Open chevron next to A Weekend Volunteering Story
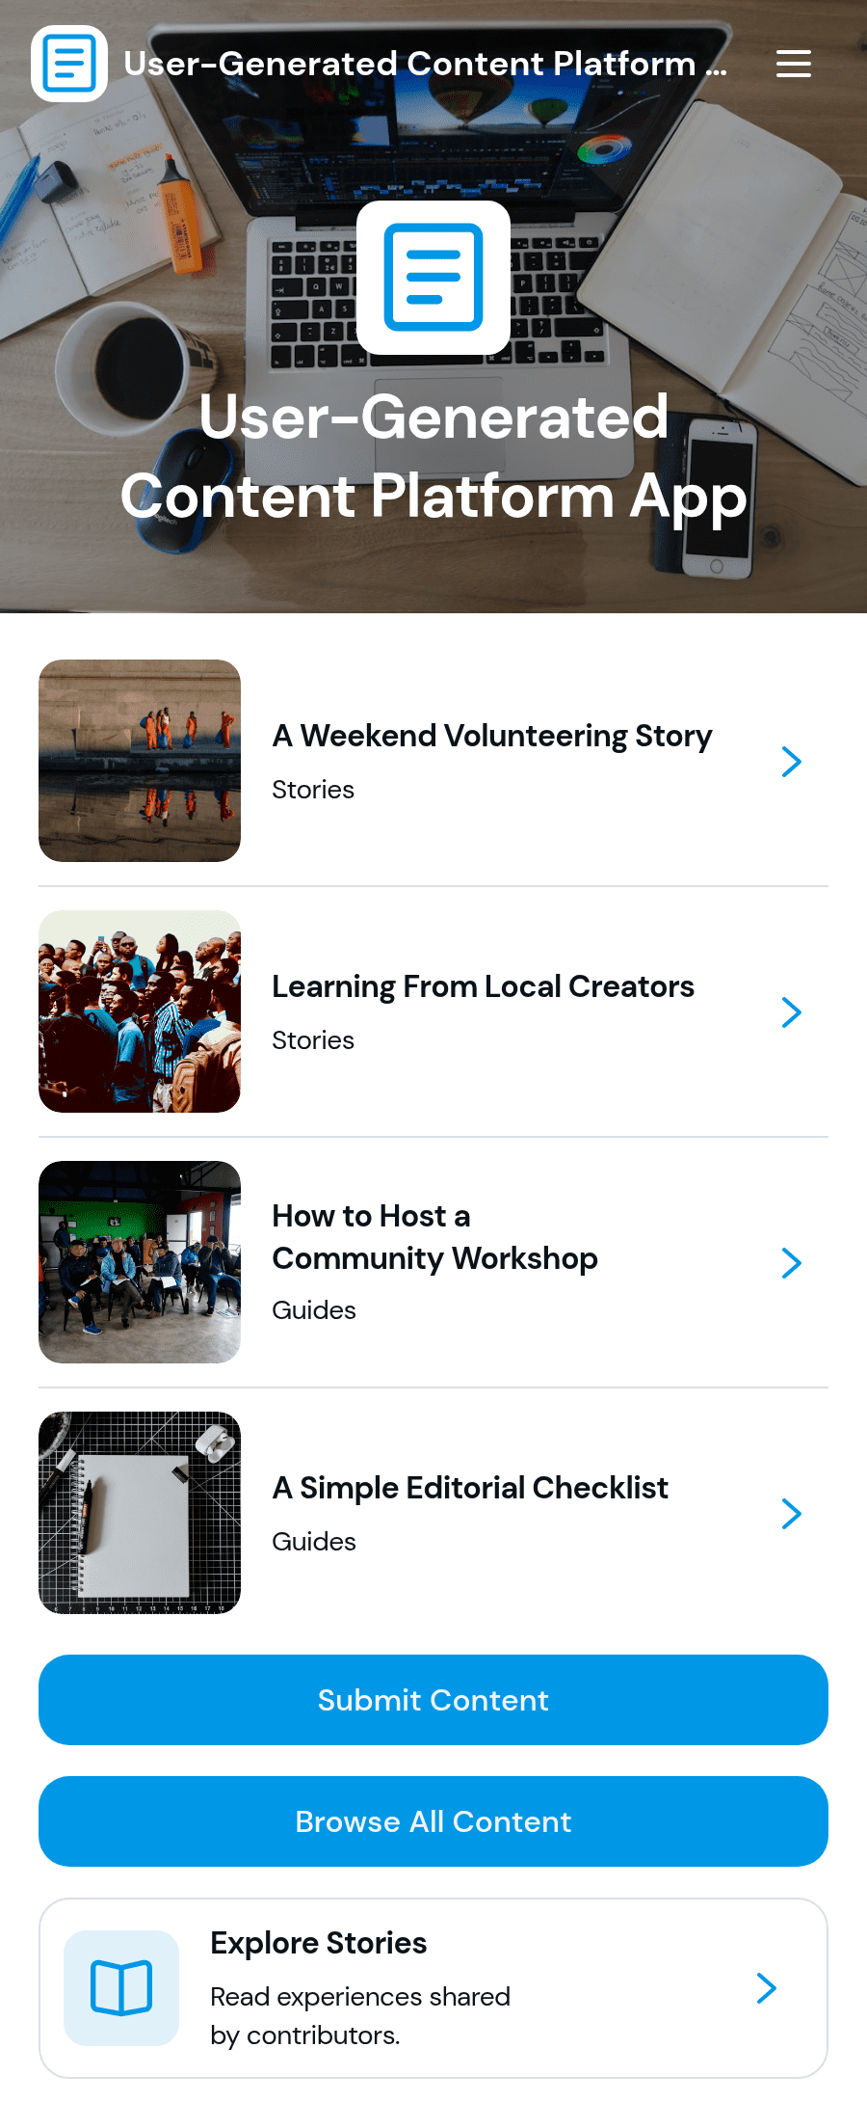 click(792, 762)
